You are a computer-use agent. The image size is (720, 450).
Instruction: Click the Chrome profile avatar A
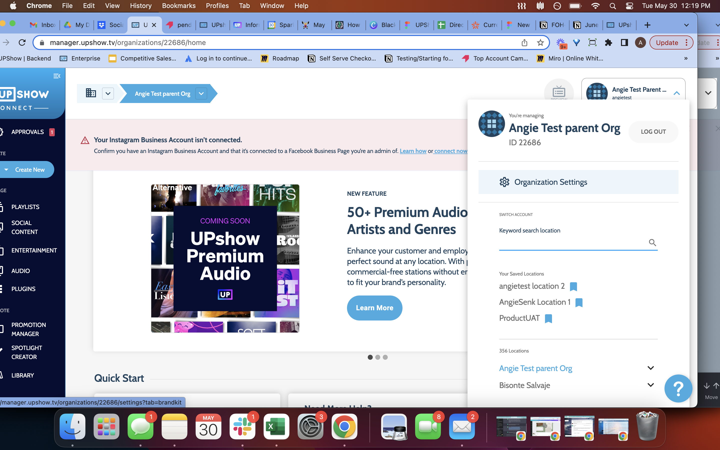pyautogui.click(x=640, y=42)
